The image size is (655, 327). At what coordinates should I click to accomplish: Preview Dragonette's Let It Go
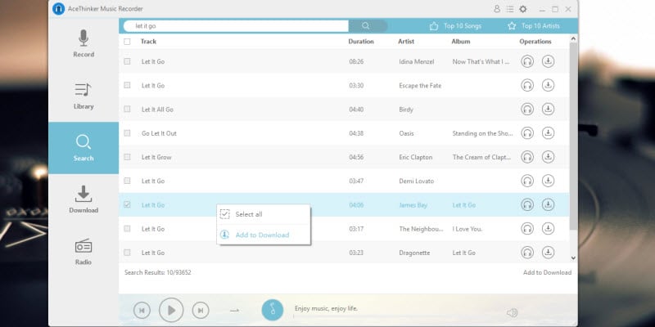[527, 253]
